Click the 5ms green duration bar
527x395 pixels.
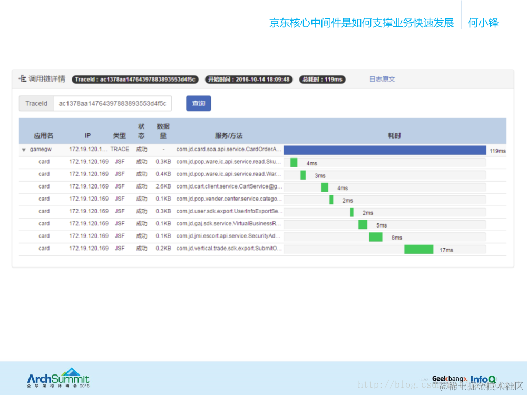(363, 225)
